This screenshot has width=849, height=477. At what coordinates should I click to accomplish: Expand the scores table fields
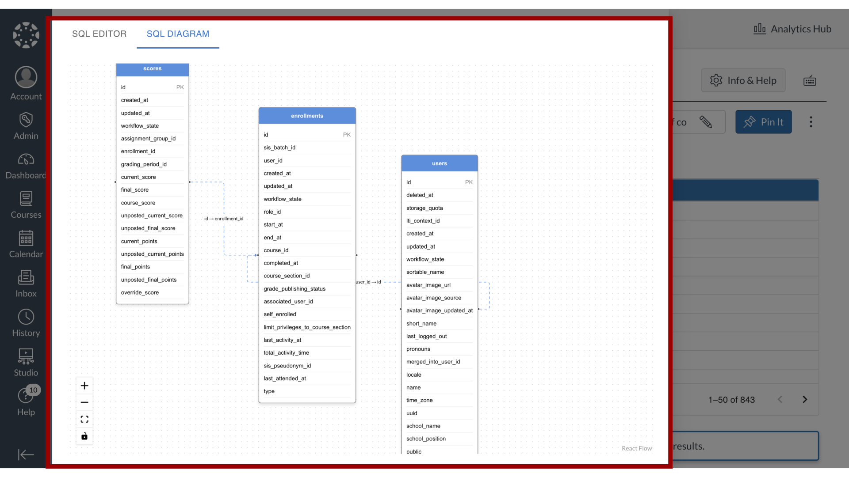tap(152, 68)
